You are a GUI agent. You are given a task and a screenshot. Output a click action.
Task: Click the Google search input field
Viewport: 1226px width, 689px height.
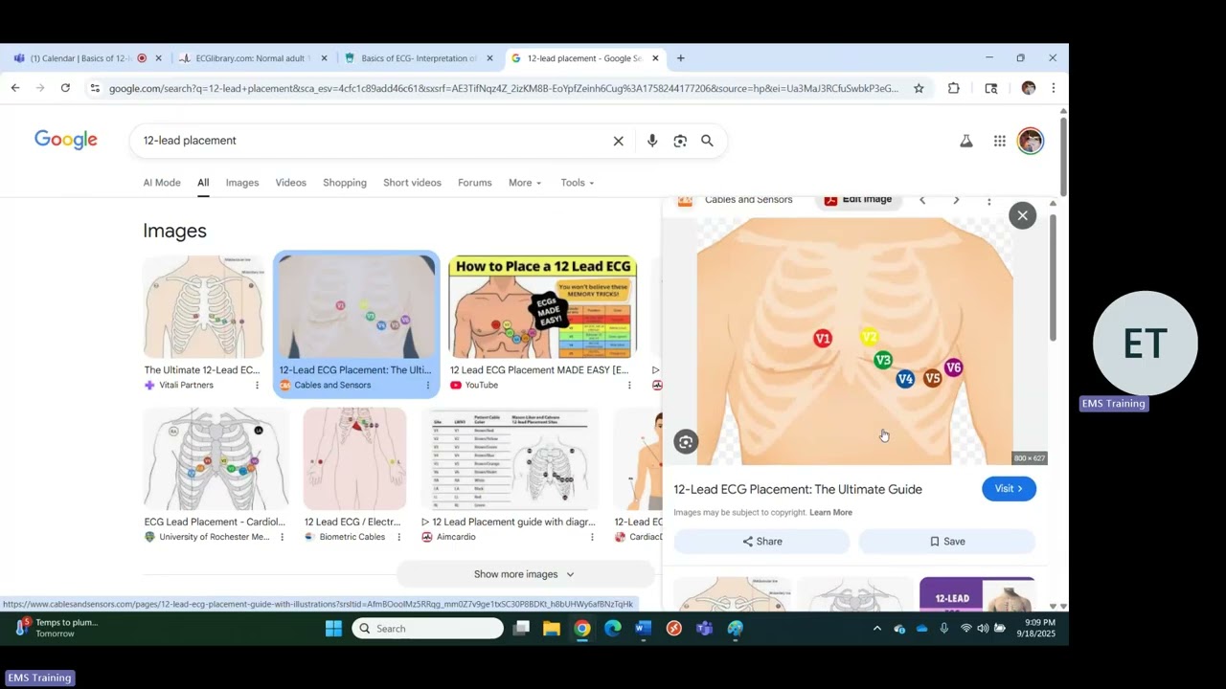pyautogui.click(x=375, y=141)
